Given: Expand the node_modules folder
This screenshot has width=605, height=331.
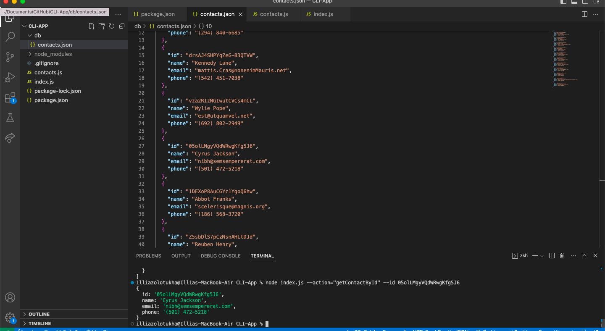Looking at the screenshot, I should [53, 54].
